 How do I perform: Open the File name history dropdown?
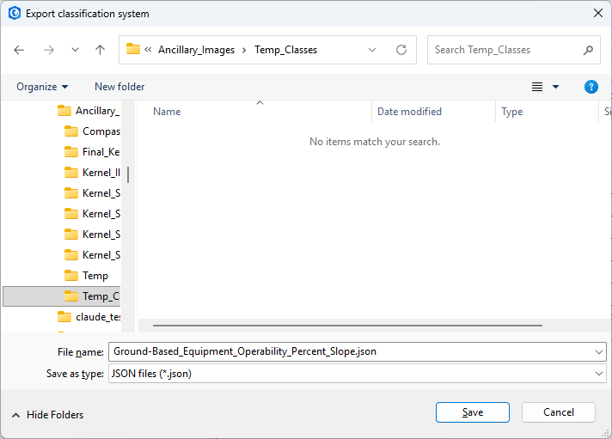click(x=599, y=352)
